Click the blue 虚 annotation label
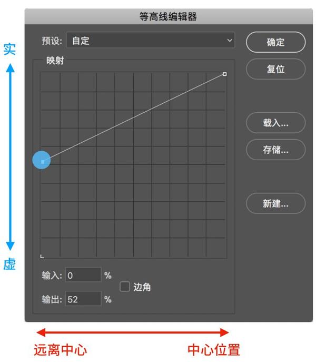 [x=9, y=264]
